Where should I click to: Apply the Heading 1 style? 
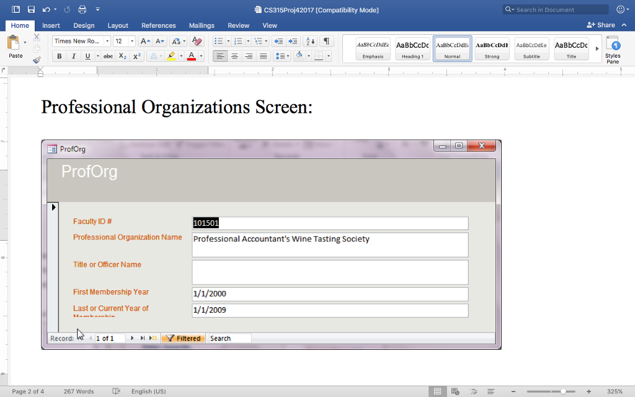[412, 48]
